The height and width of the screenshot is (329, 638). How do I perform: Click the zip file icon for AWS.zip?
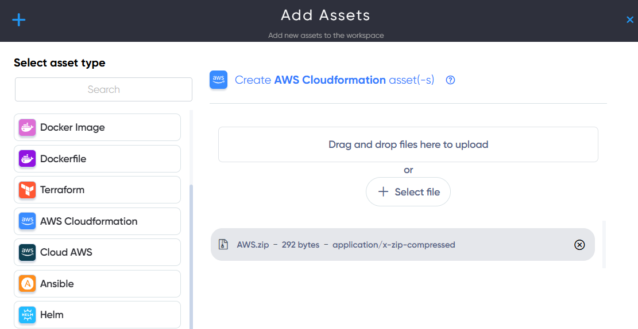tap(223, 245)
